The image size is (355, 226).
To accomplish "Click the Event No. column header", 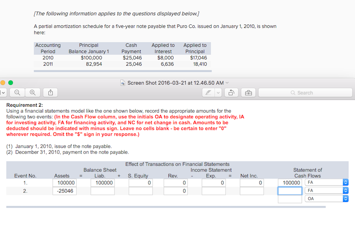I will [25, 176].
